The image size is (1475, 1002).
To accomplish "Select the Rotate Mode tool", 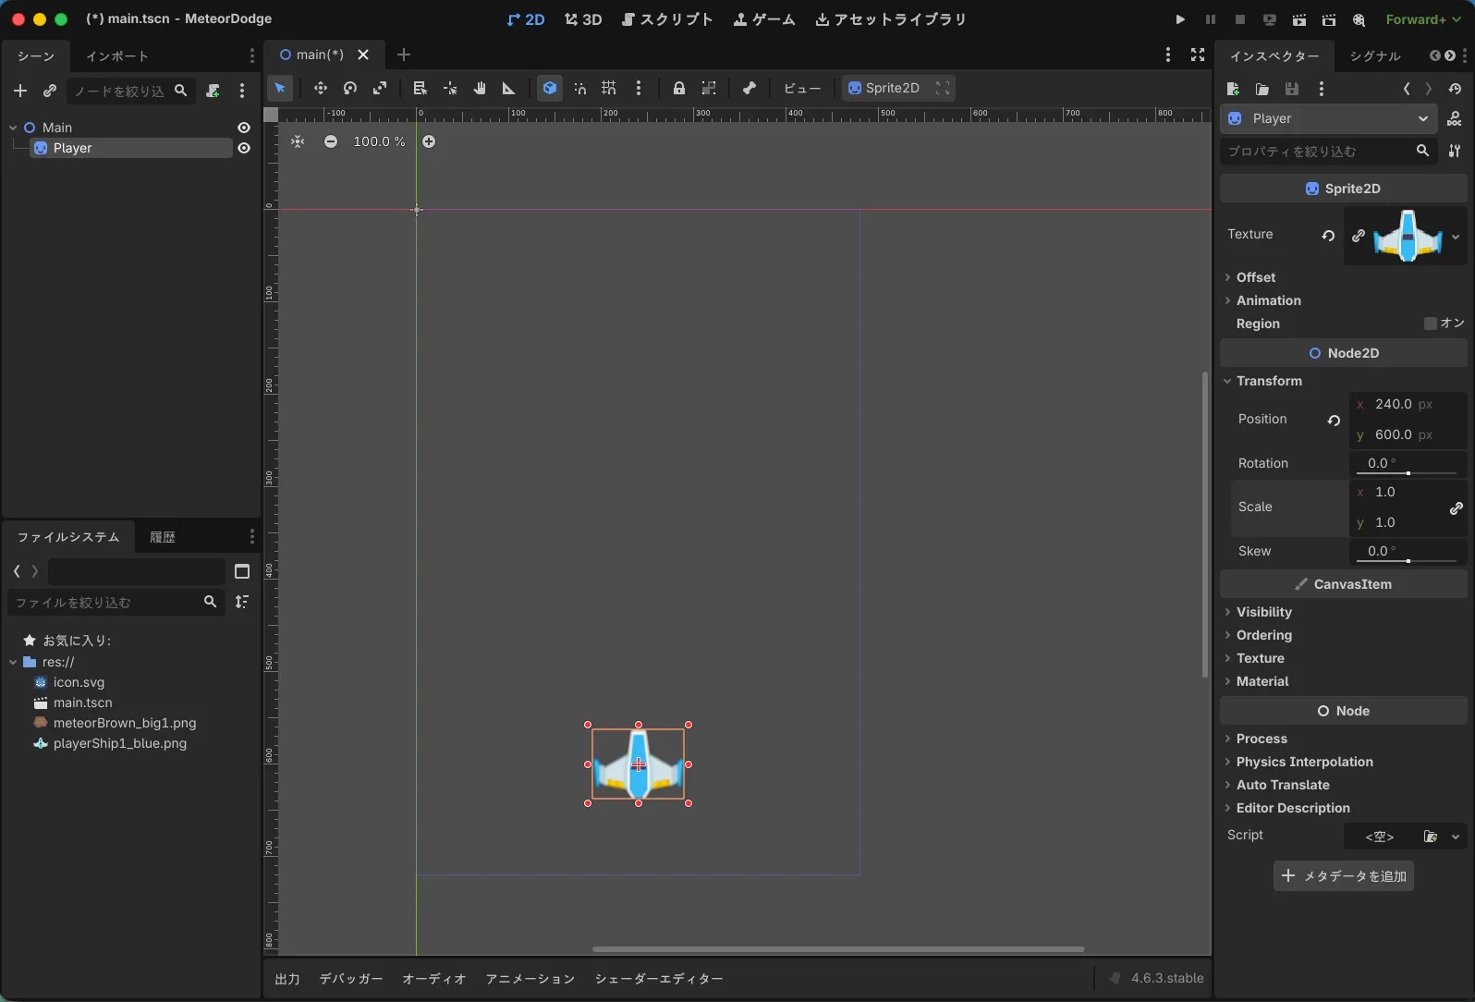I will click(x=350, y=88).
